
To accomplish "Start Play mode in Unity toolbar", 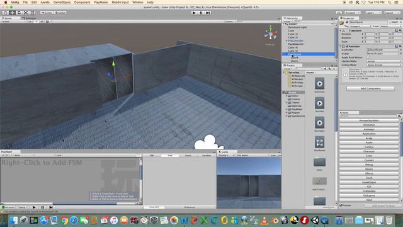I will (x=194, y=13).
